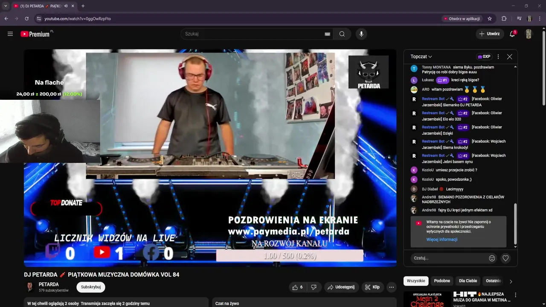Click the Czat na żywo section header
546x307 pixels.
coord(227,304)
